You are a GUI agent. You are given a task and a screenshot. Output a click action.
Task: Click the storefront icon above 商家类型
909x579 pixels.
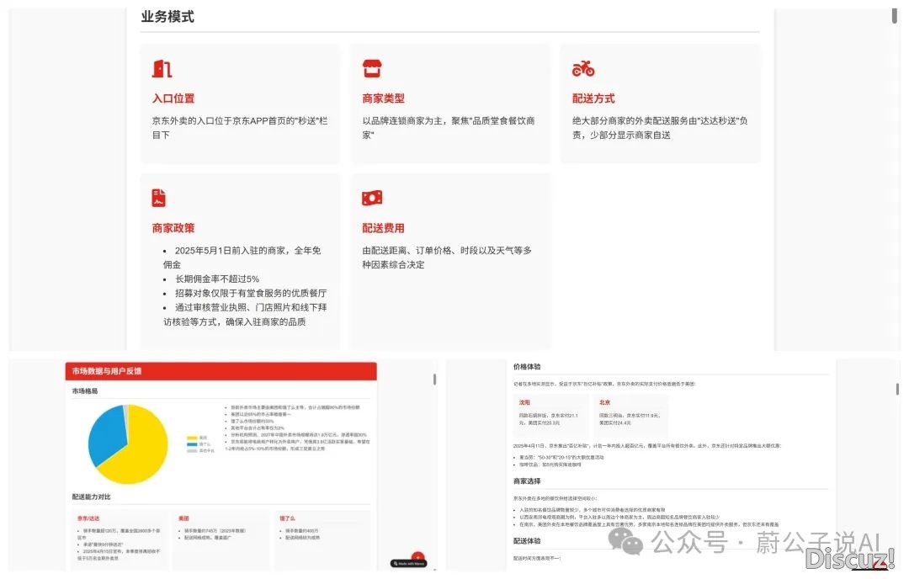click(372, 68)
